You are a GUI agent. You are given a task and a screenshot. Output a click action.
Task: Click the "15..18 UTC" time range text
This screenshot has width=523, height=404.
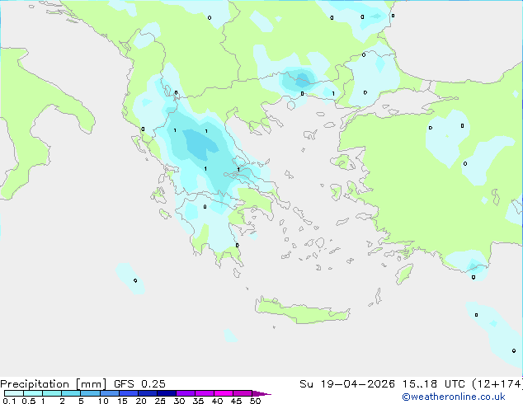pos(434,384)
